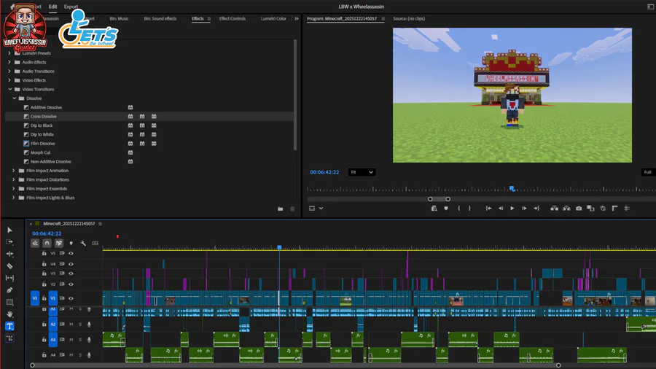Add marker in program monitor
The height and width of the screenshot is (369, 656).
[446, 209]
